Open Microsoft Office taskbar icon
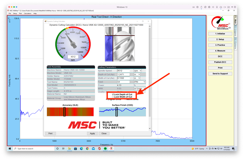244x160 pixels. 99,149
